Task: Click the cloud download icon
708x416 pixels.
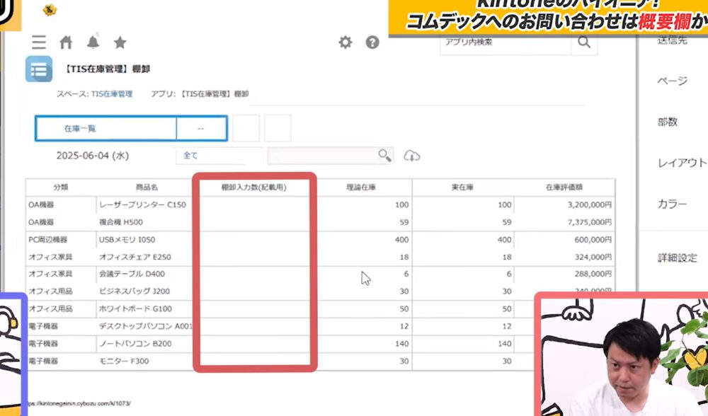Action: coord(412,156)
